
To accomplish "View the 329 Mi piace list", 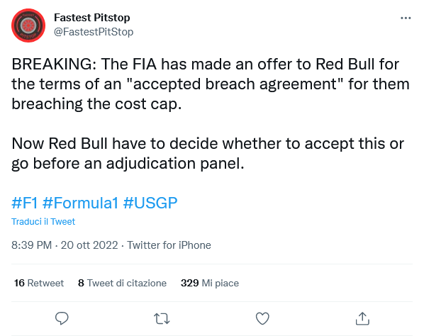I will 210,283.
